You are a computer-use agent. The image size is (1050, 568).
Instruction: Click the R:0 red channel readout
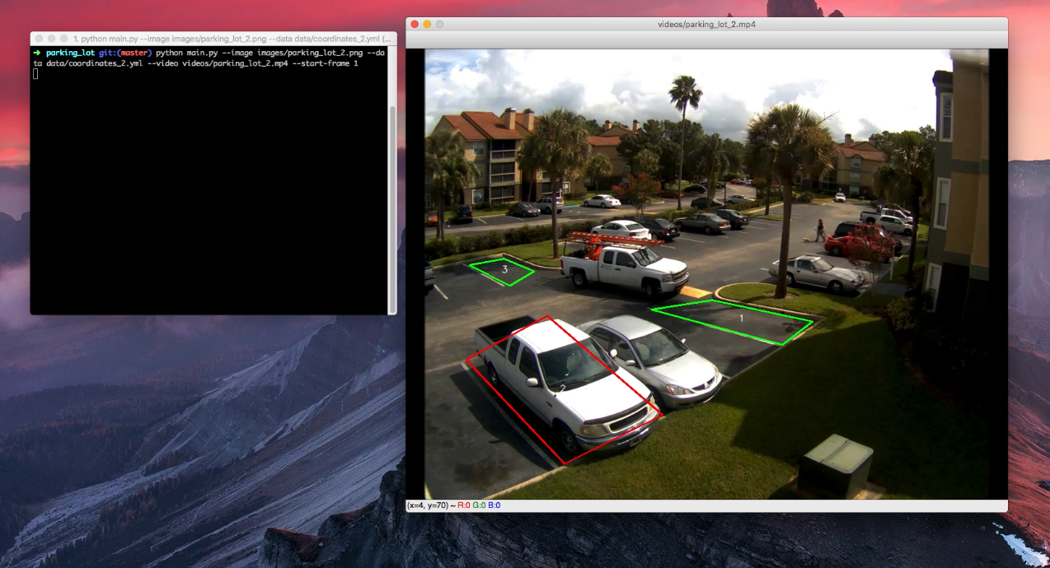click(x=462, y=505)
